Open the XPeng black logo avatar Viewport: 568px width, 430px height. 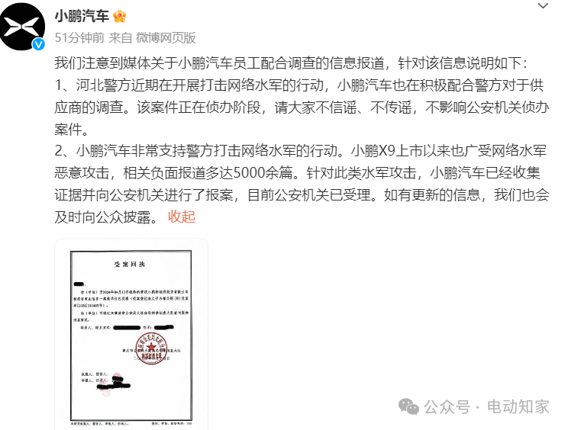click(22, 27)
